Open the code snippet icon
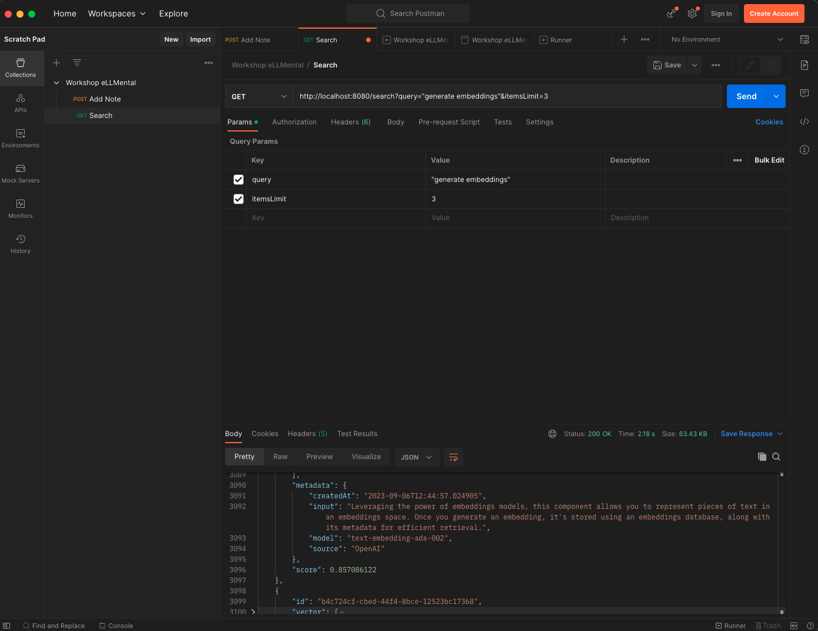This screenshot has height=631, width=818. [x=804, y=122]
